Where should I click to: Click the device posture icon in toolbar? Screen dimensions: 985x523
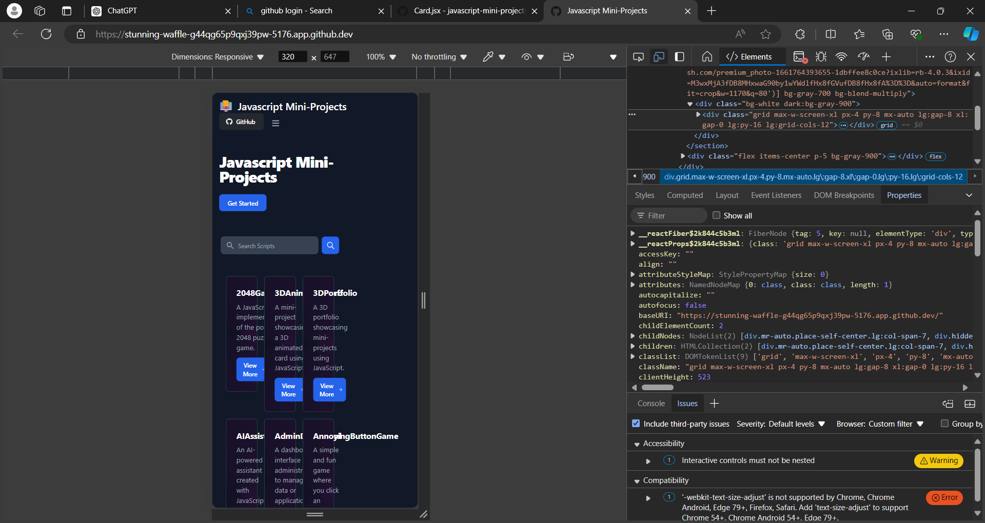[568, 57]
